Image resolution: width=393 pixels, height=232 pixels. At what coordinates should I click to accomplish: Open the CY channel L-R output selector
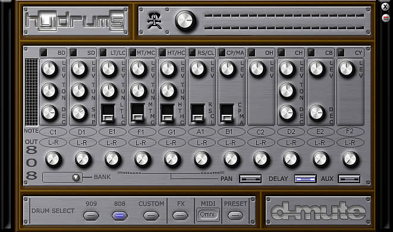(350, 142)
